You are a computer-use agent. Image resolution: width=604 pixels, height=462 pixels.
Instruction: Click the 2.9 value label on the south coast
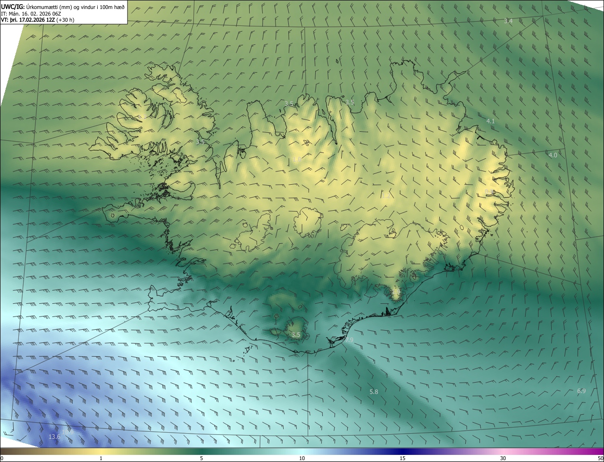point(349,340)
